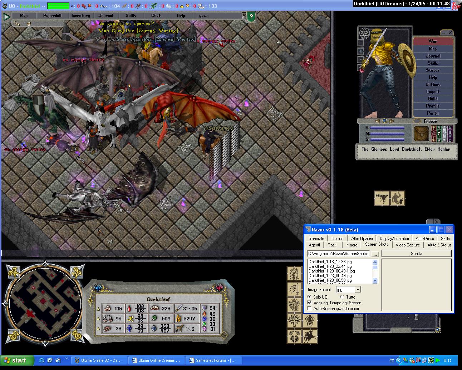Open the Generale tab in Razor
The height and width of the screenshot is (370, 462).
coord(316,239)
